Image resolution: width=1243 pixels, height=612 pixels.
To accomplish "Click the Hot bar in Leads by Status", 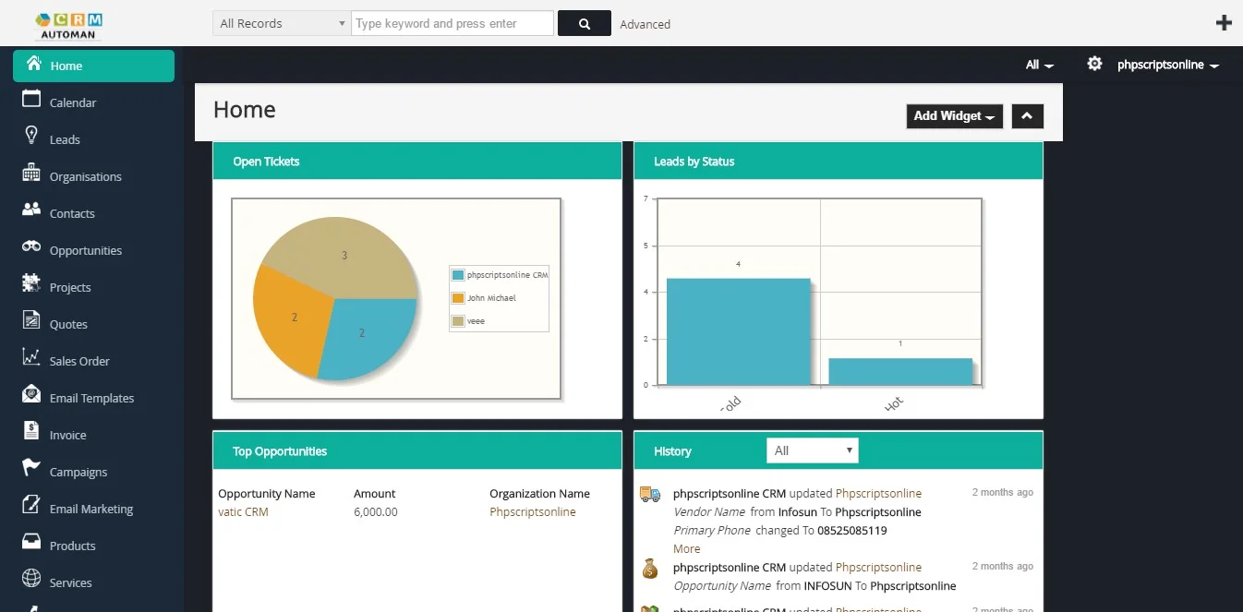I will pyautogui.click(x=900, y=371).
